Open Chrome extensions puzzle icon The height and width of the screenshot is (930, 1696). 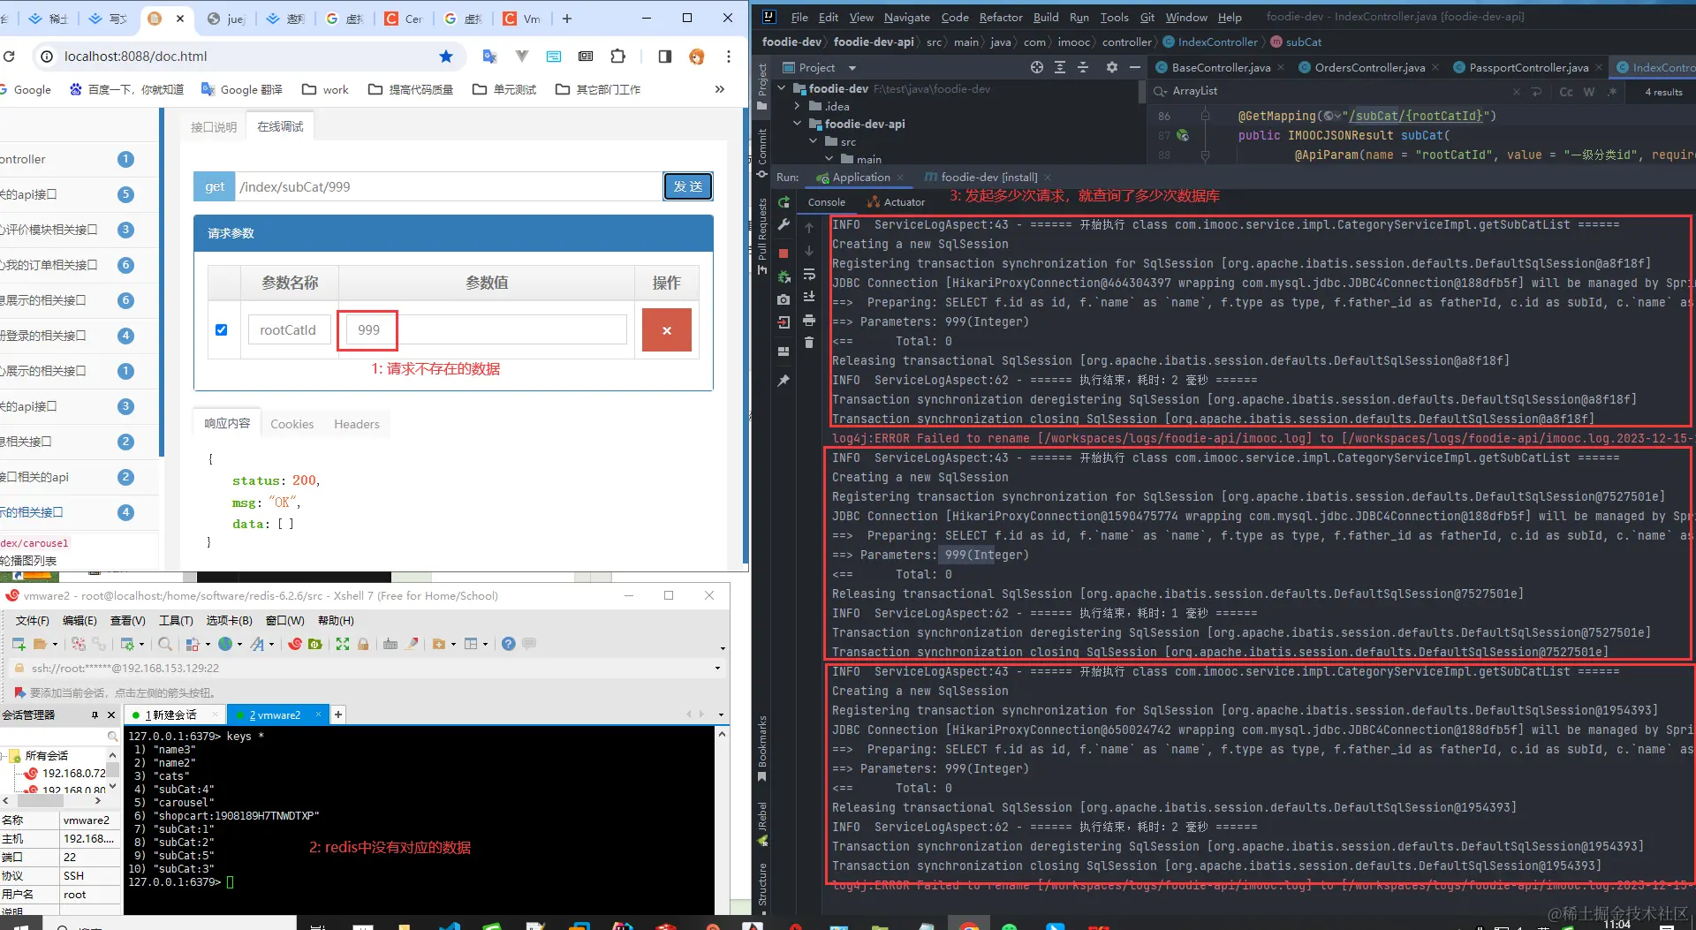pos(618,57)
